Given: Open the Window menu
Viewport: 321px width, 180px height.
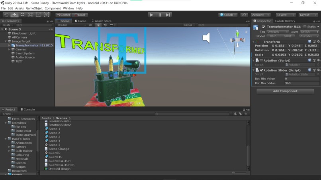Looking at the screenshot, I should tap(69, 8).
